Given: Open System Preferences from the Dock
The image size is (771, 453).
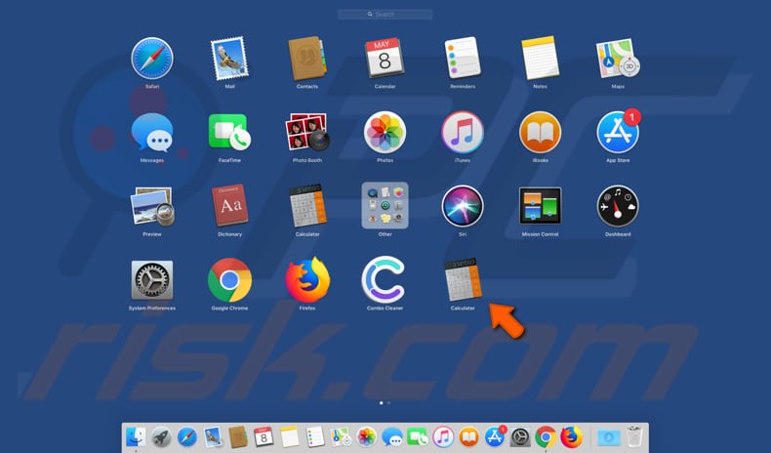Looking at the screenshot, I should [520, 436].
